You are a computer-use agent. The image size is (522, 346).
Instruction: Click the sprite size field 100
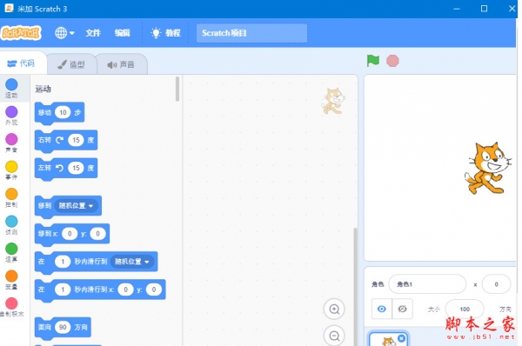465,309
